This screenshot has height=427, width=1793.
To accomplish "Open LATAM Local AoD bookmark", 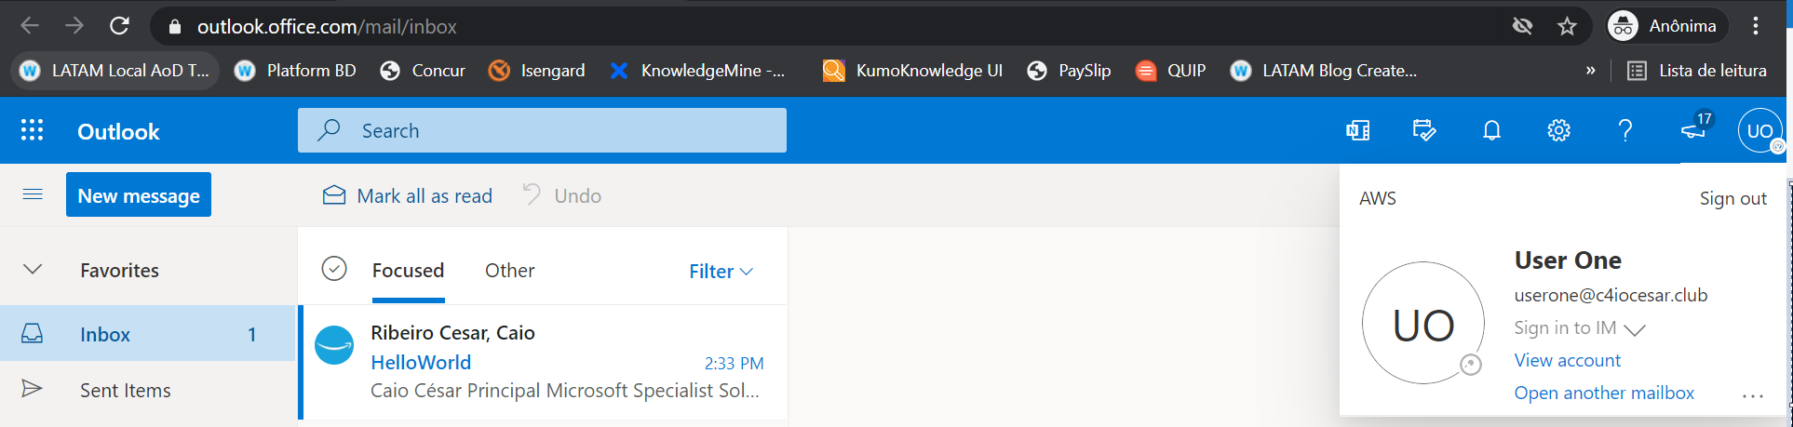I will click(x=115, y=71).
